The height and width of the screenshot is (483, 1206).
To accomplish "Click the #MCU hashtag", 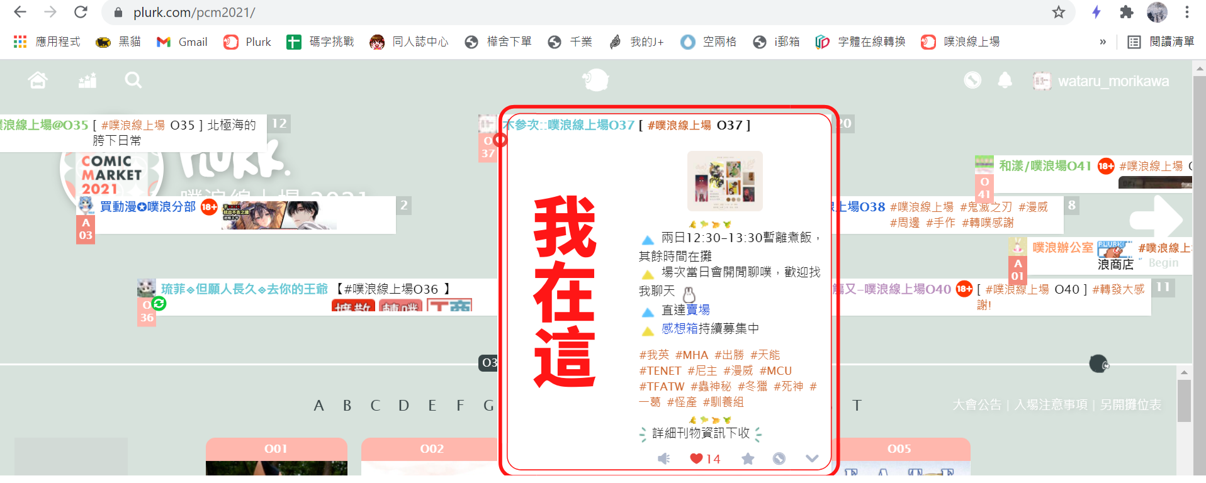I will tap(775, 371).
